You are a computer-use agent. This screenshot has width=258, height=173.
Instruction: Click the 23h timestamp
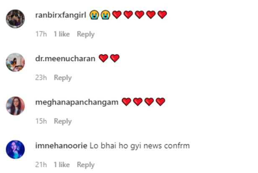(41, 77)
